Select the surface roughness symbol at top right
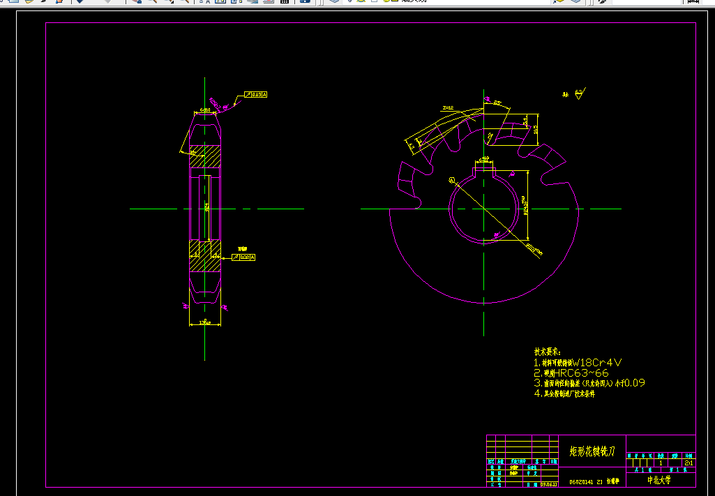The image size is (715, 496). tap(579, 94)
